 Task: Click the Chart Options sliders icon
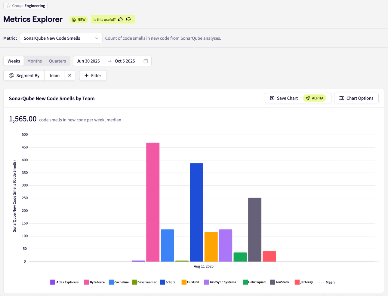pos(342,98)
